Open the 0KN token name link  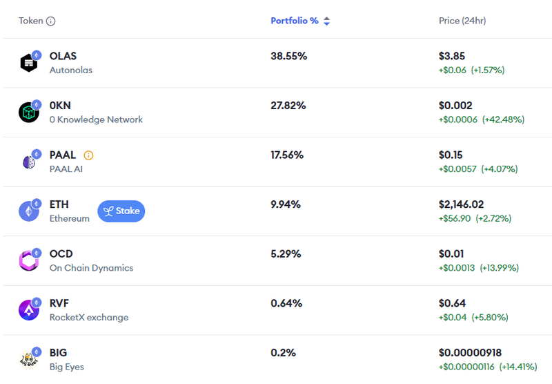(x=60, y=106)
